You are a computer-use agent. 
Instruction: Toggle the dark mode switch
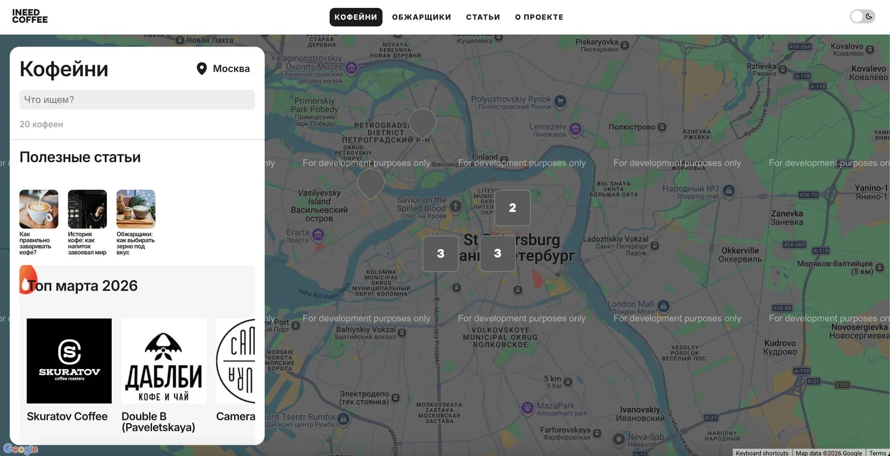[862, 17]
